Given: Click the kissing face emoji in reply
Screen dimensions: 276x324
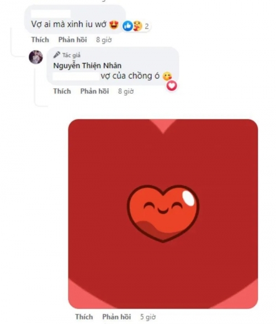Looking at the screenshot, I should click(167, 76).
